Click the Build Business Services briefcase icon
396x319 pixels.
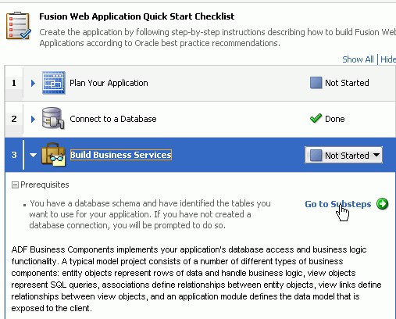pos(53,155)
